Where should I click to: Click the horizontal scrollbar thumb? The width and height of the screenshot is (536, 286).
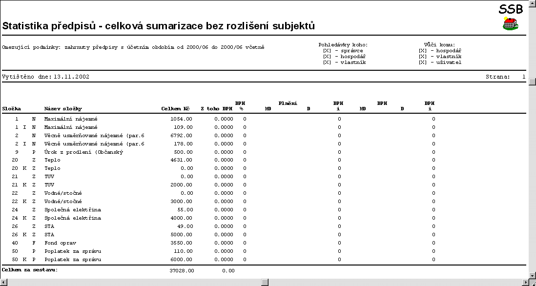point(264,282)
